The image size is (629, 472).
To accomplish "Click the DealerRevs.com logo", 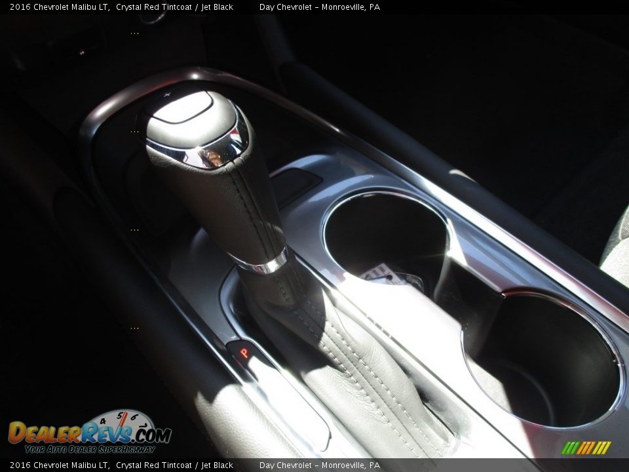I will 89,433.
